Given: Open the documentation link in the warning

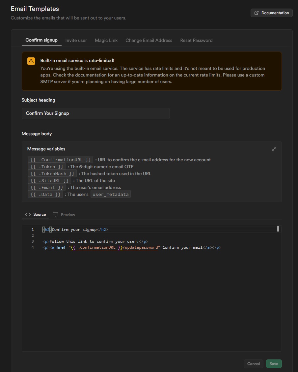Looking at the screenshot, I should pos(91,75).
